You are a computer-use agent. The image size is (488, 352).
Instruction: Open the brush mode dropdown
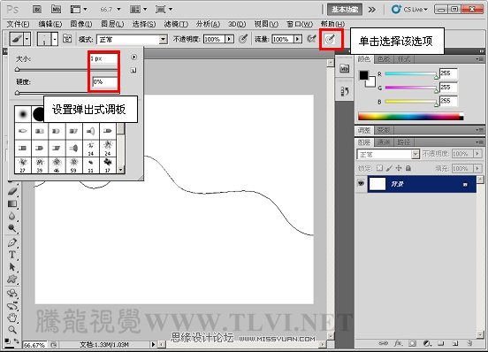163,40
